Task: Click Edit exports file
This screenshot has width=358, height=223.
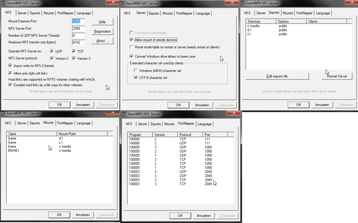Action: (277, 76)
